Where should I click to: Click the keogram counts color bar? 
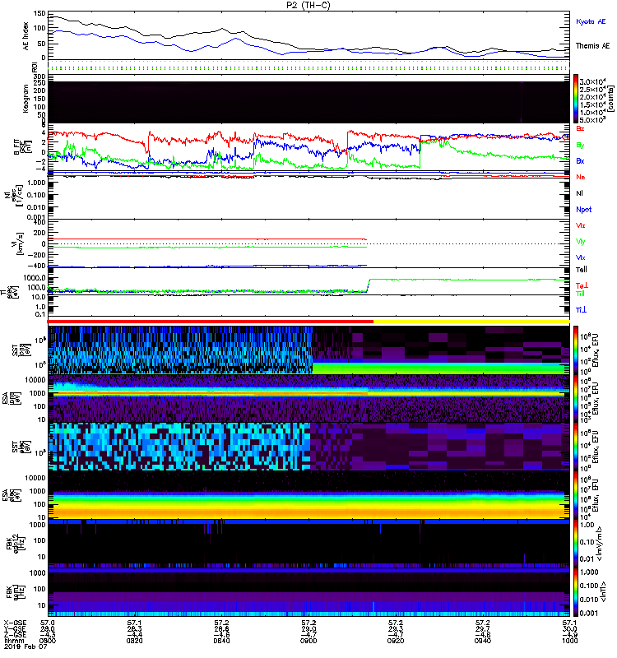tap(577, 98)
